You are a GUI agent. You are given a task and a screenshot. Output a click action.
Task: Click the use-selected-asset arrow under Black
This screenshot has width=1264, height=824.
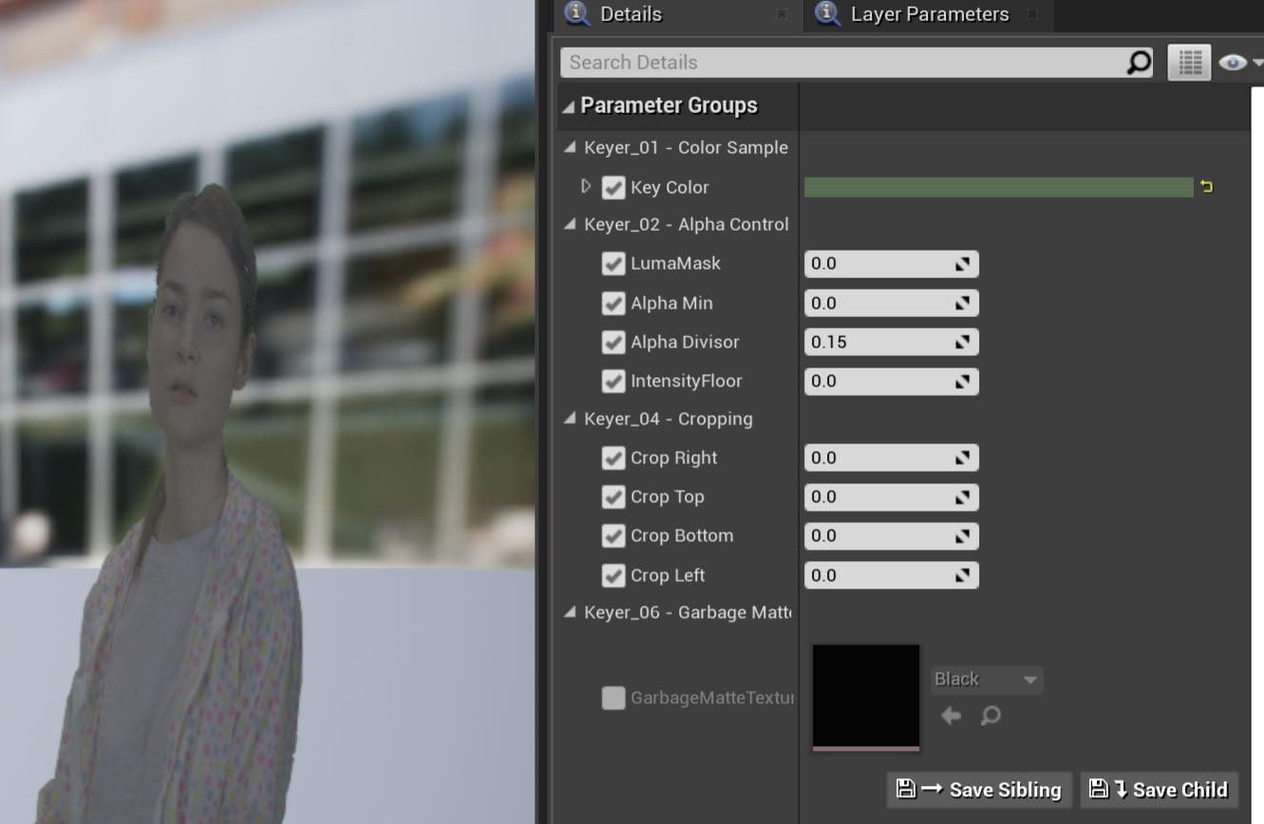pyautogui.click(x=951, y=716)
